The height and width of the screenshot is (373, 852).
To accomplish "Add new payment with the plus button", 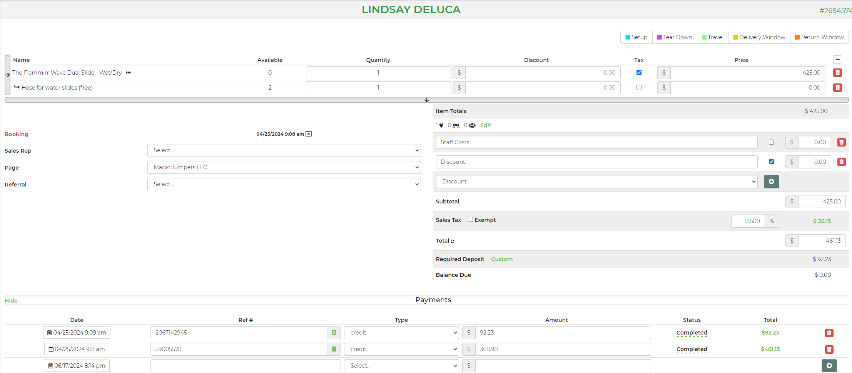I will point(829,366).
